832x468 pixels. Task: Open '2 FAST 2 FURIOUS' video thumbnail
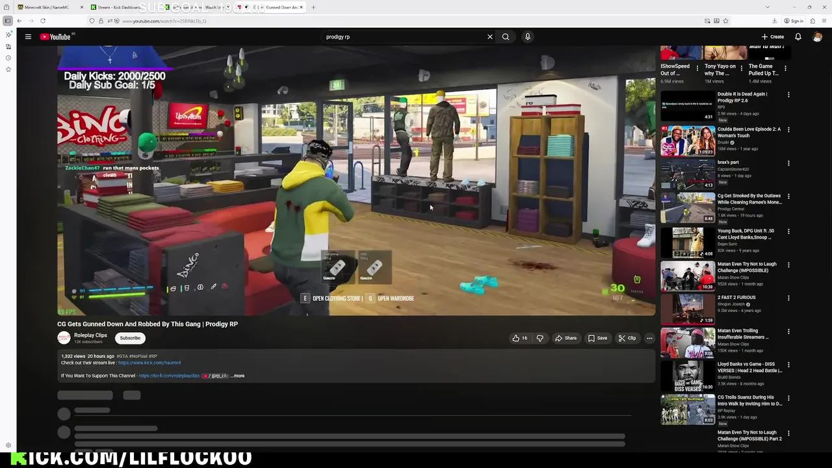[x=688, y=309]
